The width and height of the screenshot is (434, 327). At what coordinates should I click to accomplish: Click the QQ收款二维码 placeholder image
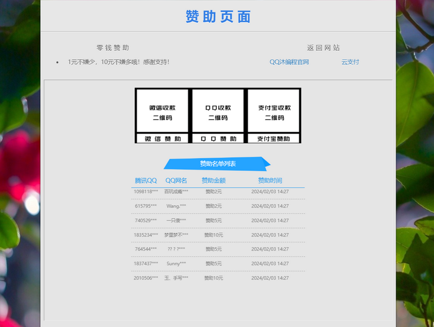click(x=218, y=111)
